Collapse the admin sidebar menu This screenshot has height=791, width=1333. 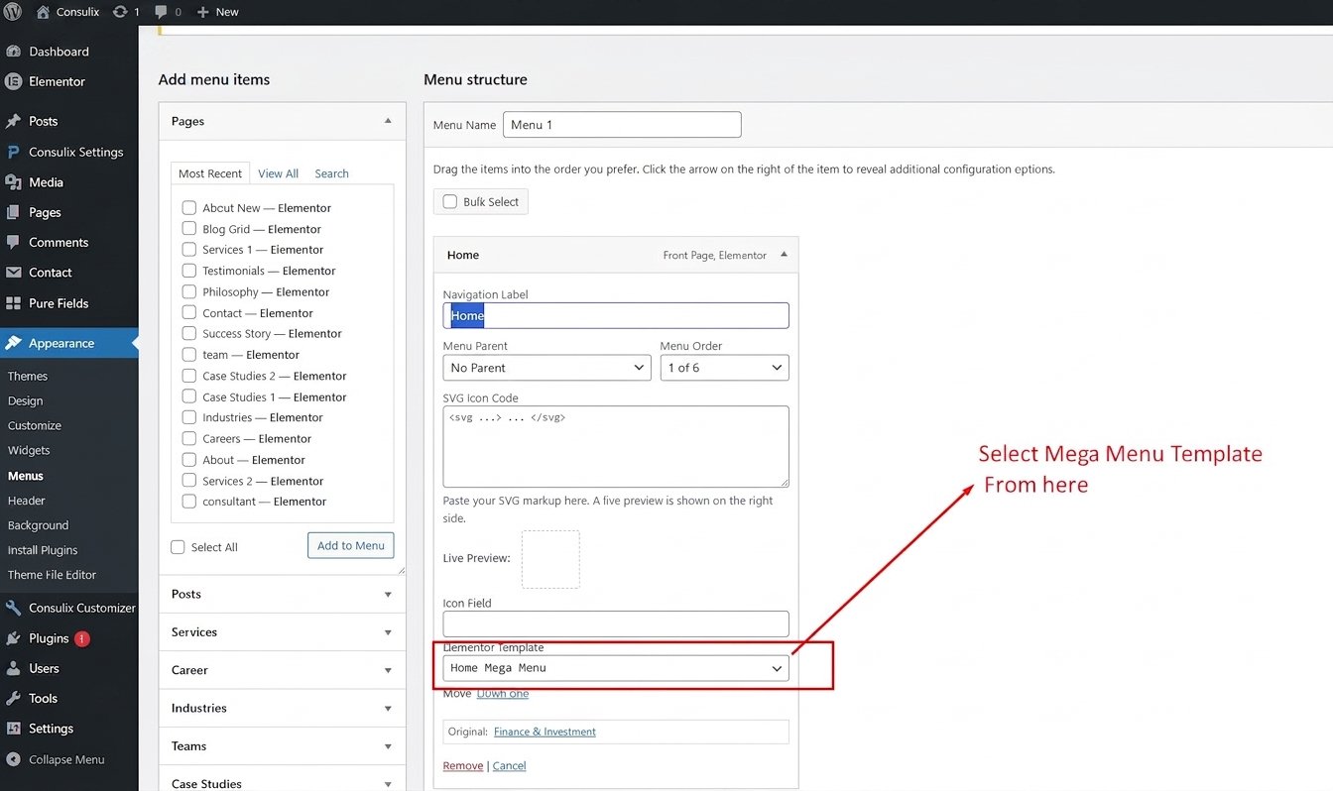pos(56,759)
